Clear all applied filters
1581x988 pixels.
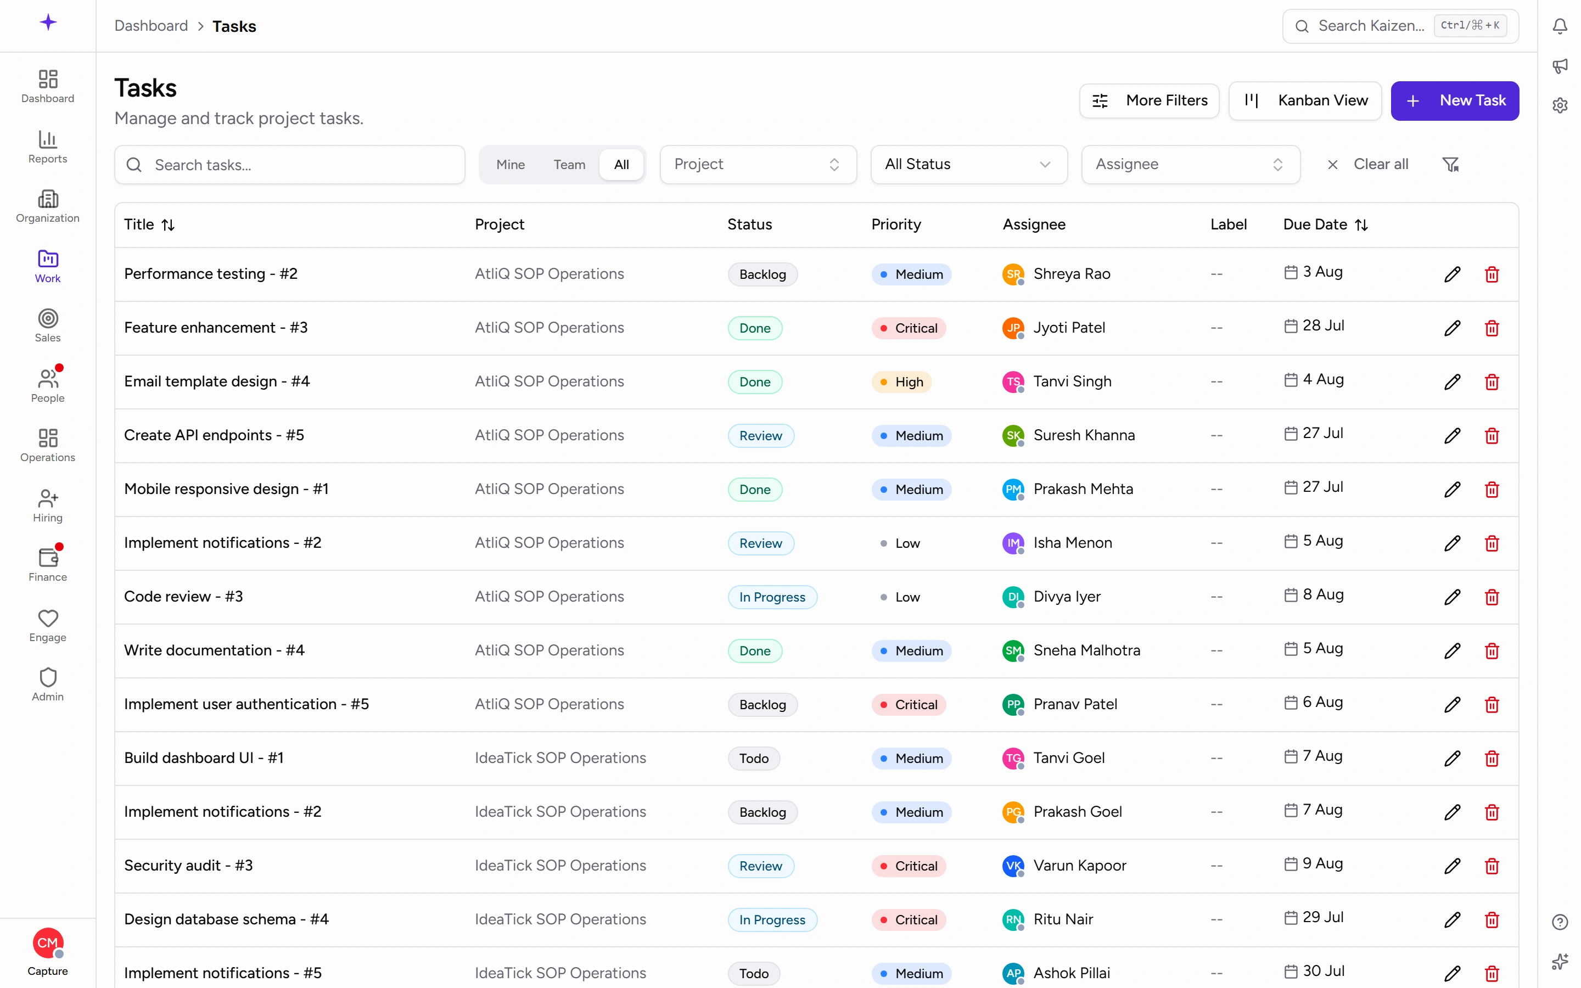tap(1367, 165)
